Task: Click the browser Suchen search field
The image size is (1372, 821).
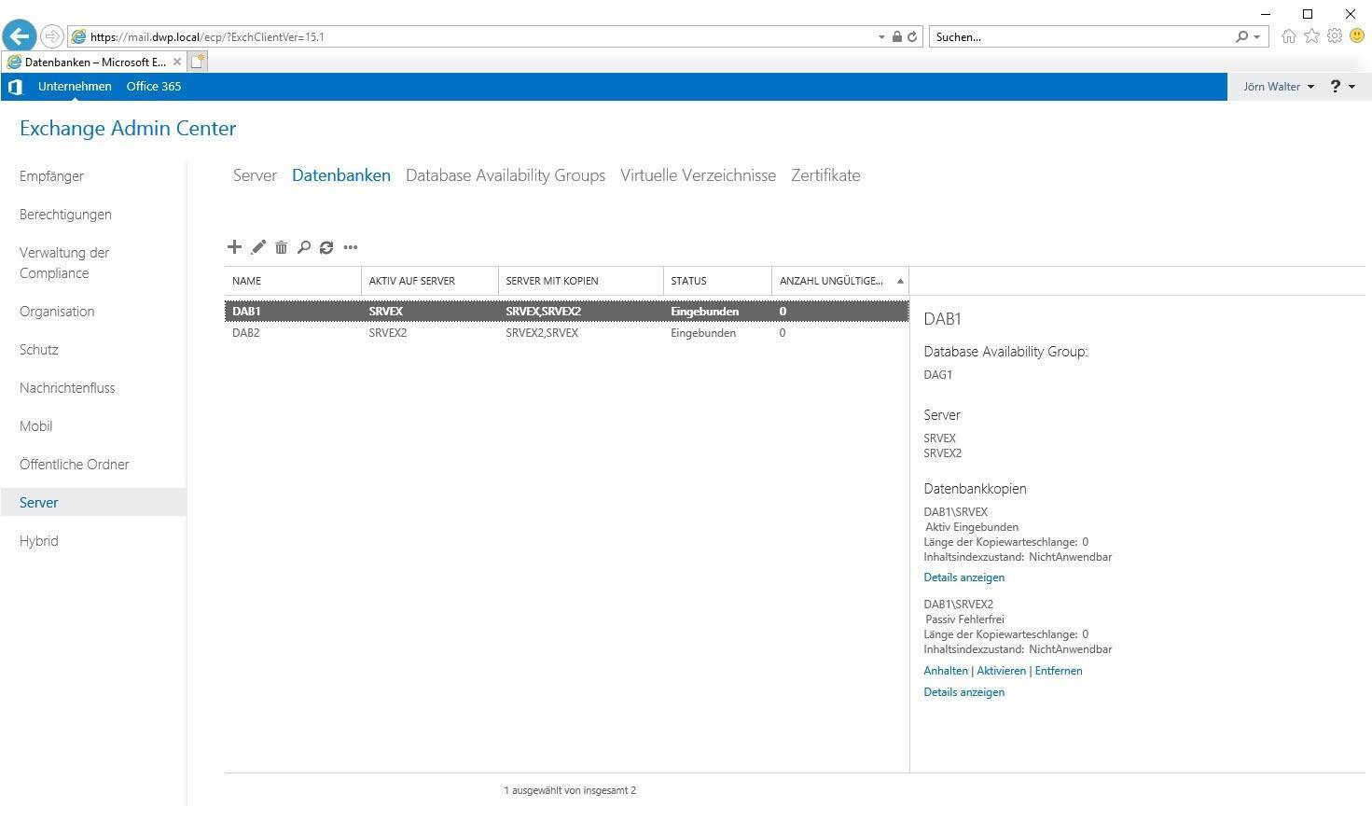Action: (x=1082, y=37)
